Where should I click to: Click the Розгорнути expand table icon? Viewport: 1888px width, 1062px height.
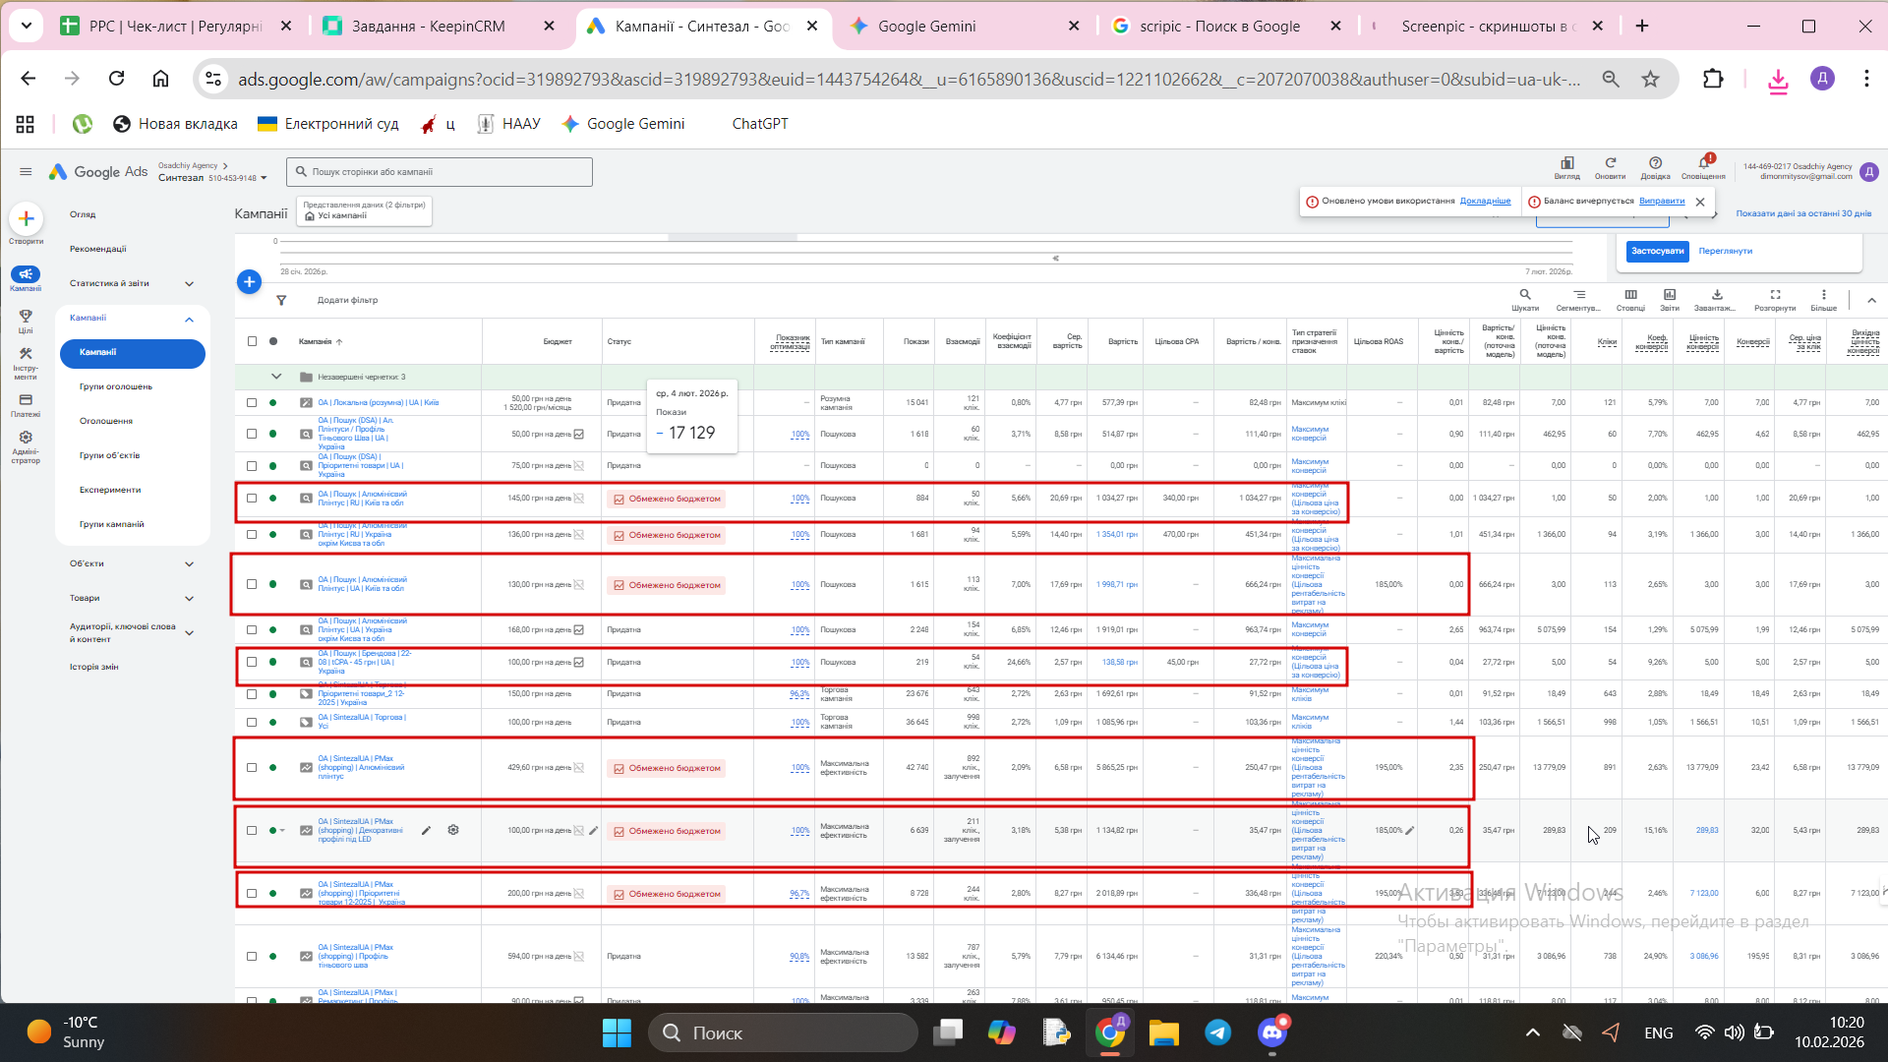coord(1775,295)
